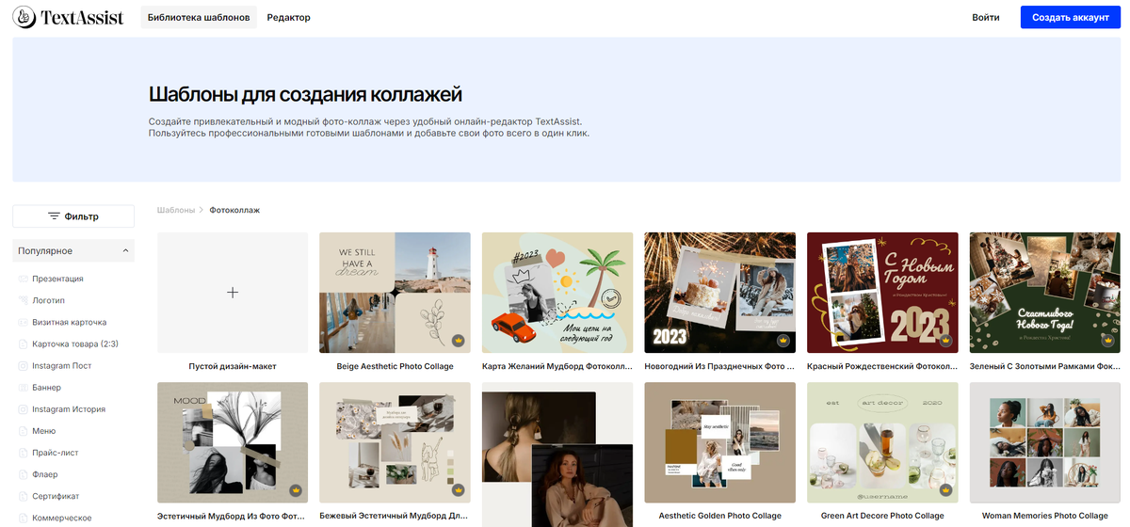Viewport: 1130px width, 527px height.
Task: Open Пустой дизайн-макет title link
Action: [x=233, y=366]
